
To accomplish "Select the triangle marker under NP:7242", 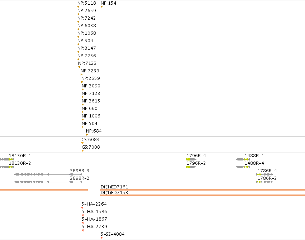I will pyautogui.click(x=78, y=22).
